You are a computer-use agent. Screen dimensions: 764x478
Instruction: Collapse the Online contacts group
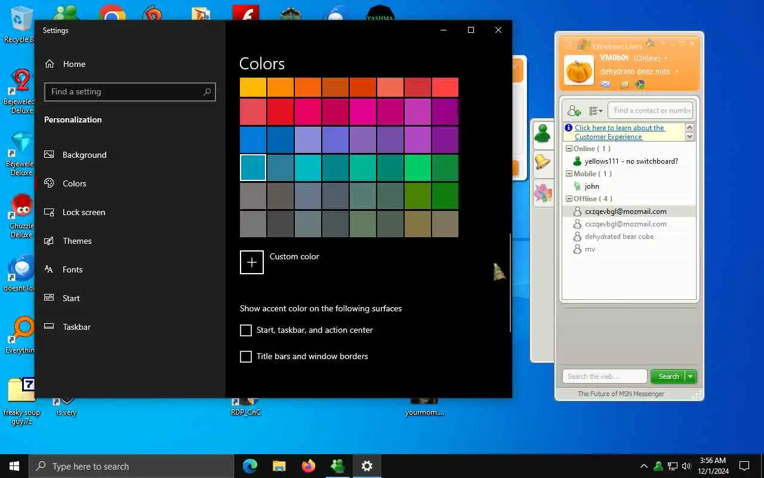569,149
